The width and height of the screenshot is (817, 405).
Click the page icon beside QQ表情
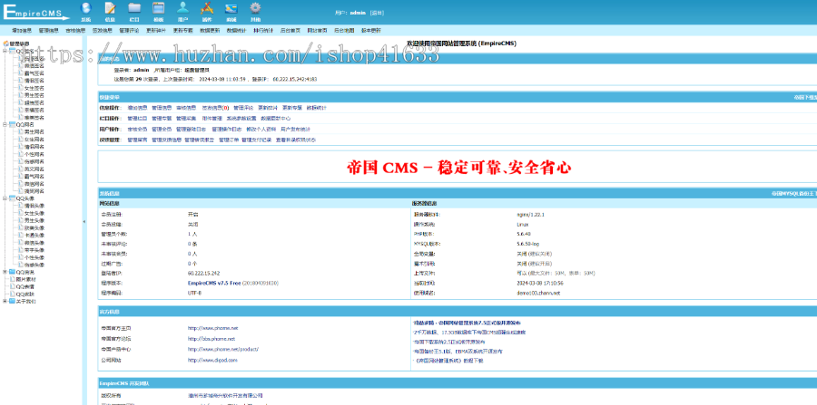[13, 286]
